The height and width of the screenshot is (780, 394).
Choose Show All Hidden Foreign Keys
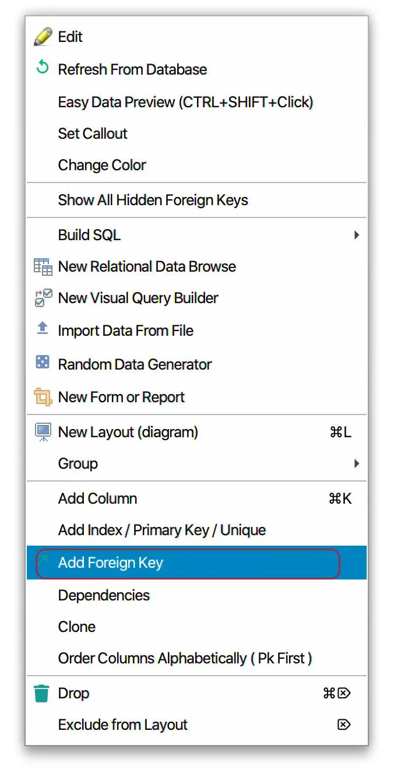pyautogui.click(x=153, y=201)
